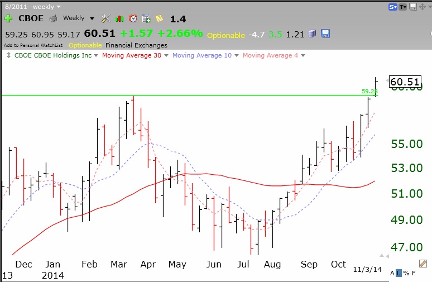
Task: Click the CBOE ticker symbol
Action: coord(31,18)
